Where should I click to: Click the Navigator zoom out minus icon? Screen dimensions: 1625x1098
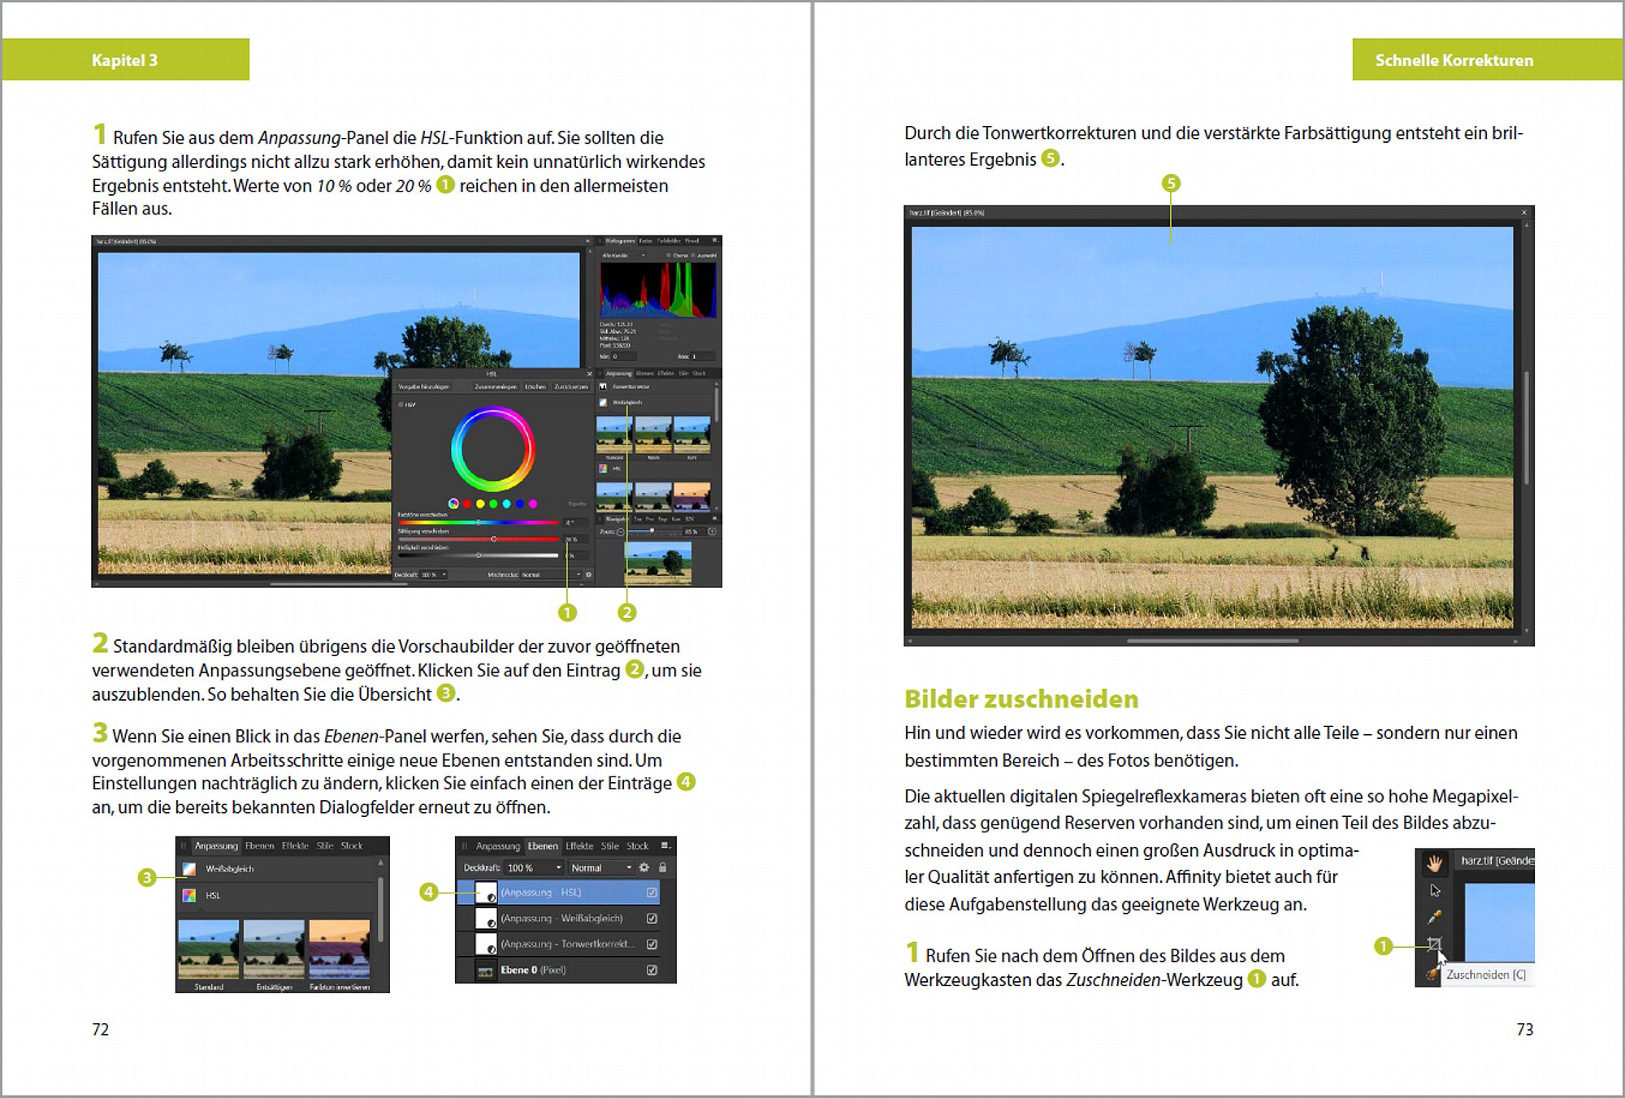point(621,532)
